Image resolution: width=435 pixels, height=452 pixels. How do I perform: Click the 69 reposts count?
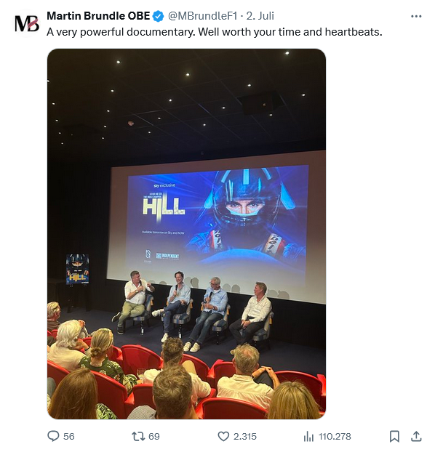coord(154,437)
